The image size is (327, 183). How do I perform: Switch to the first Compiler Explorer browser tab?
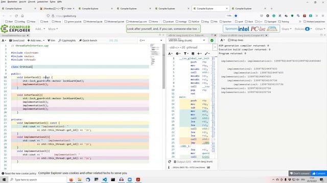pos(19,9)
